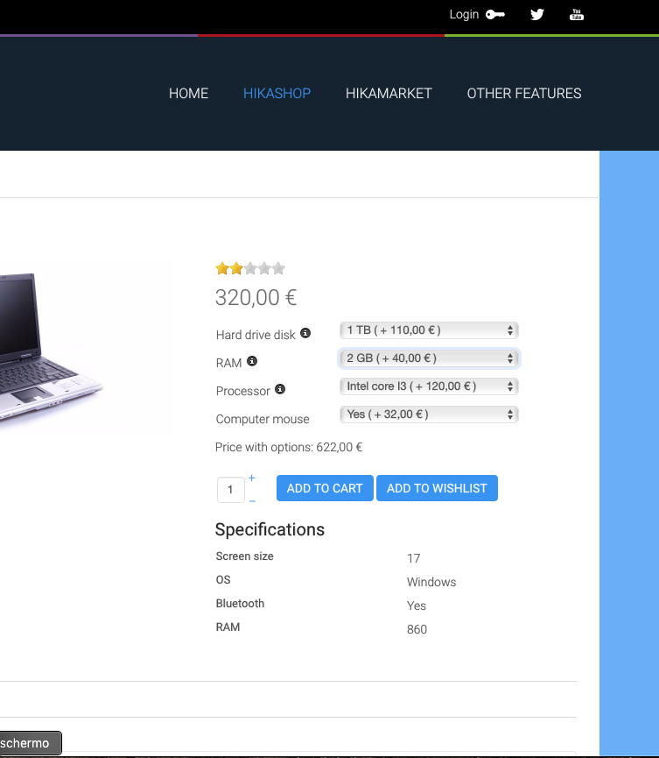The height and width of the screenshot is (758, 659).
Task: Click ADD TO CART button
Action: (x=325, y=488)
